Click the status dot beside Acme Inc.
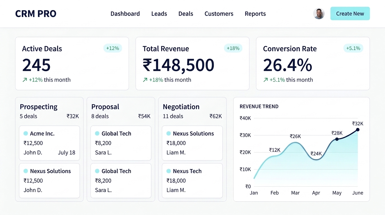Screen dimensions: 385x215 coord(26,134)
